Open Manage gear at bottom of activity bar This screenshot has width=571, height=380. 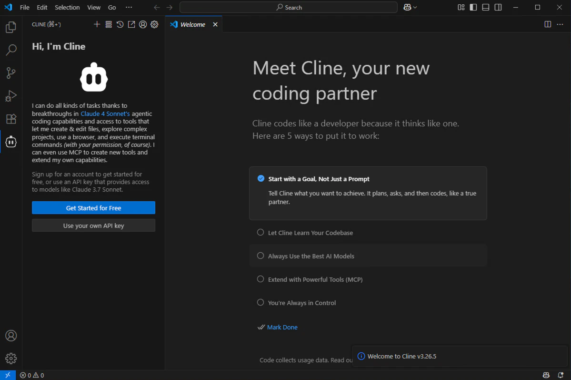pyautogui.click(x=11, y=359)
